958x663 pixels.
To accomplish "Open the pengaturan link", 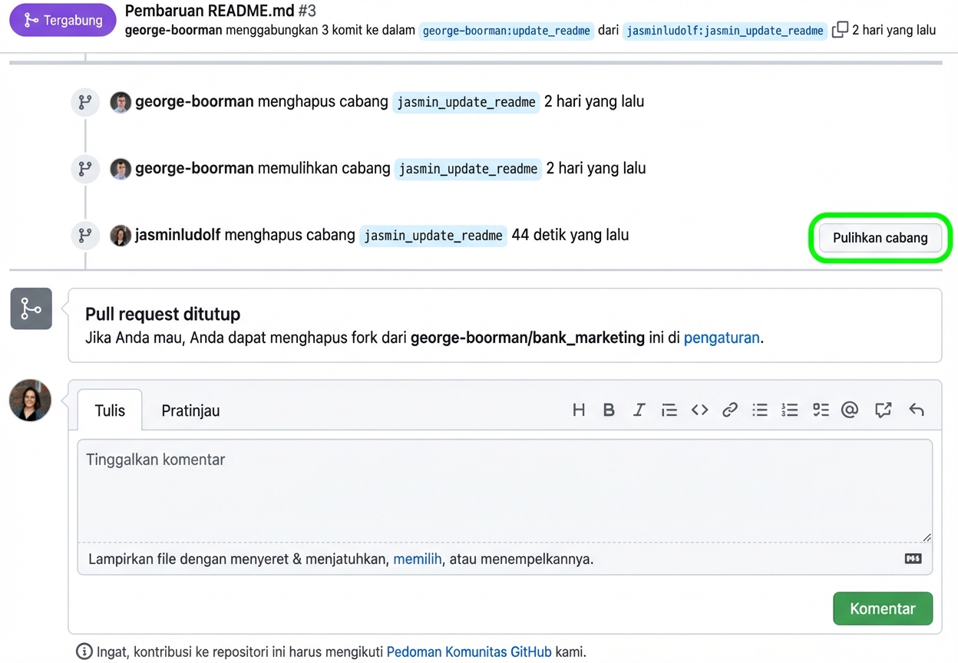I will pyautogui.click(x=722, y=338).
